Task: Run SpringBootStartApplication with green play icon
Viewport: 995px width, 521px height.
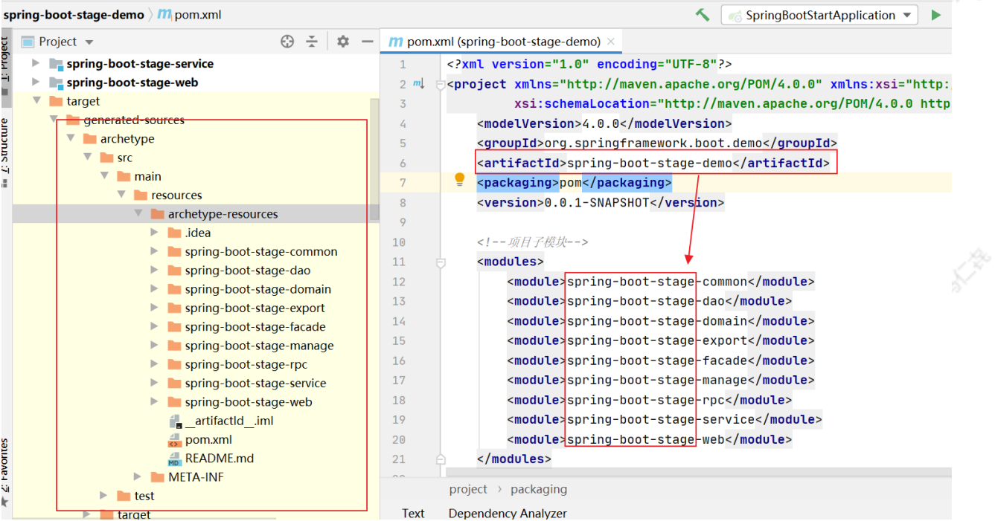Action: coord(935,15)
